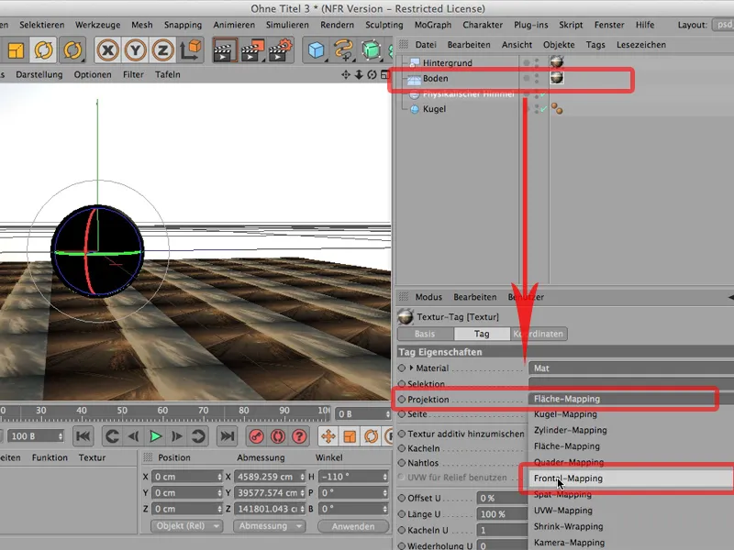Click the Position X input field
Viewport: 734px width, 550px height.
tap(187, 477)
